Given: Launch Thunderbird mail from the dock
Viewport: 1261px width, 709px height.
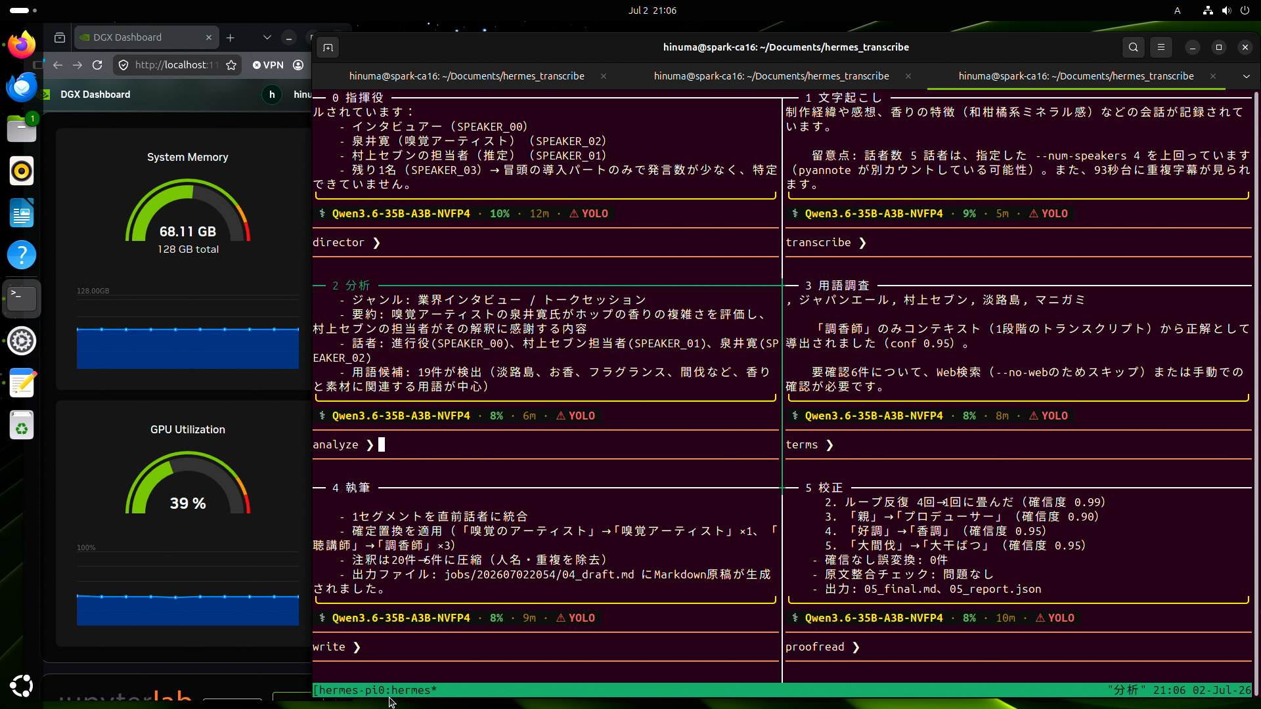Looking at the screenshot, I should point(22,87).
